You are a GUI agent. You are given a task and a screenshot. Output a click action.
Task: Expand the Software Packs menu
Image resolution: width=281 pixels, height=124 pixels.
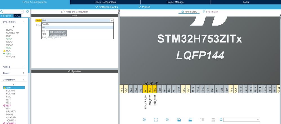107,7
